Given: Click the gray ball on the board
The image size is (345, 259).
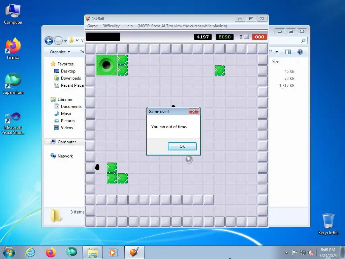Looking at the screenshot, I should [189, 160].
